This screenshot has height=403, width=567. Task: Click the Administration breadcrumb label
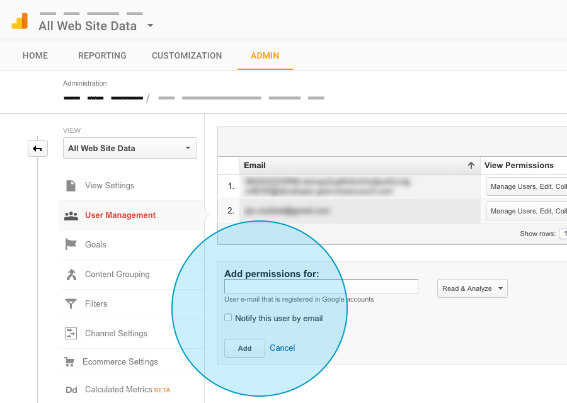(x=85, y=84)
